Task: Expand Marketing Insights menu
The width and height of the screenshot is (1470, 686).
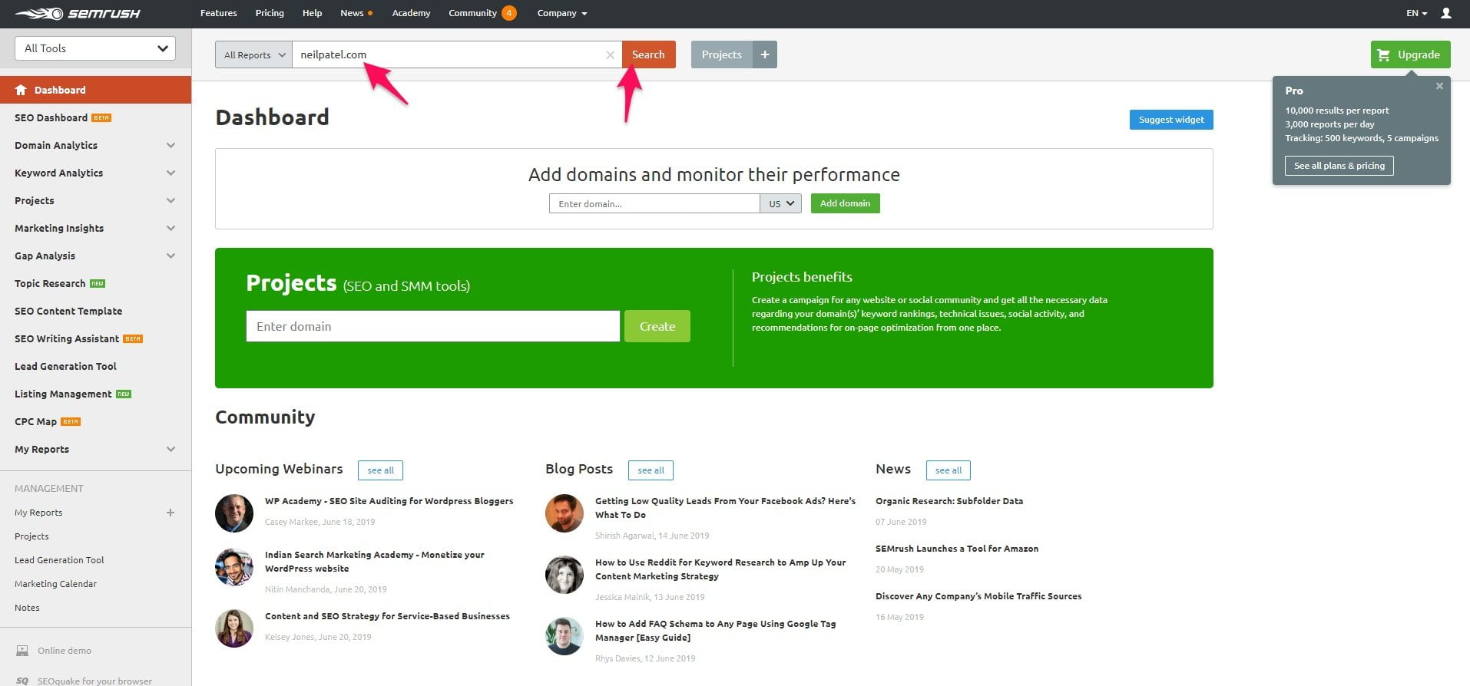Action: pyautogui.click(x=171, y=228)
